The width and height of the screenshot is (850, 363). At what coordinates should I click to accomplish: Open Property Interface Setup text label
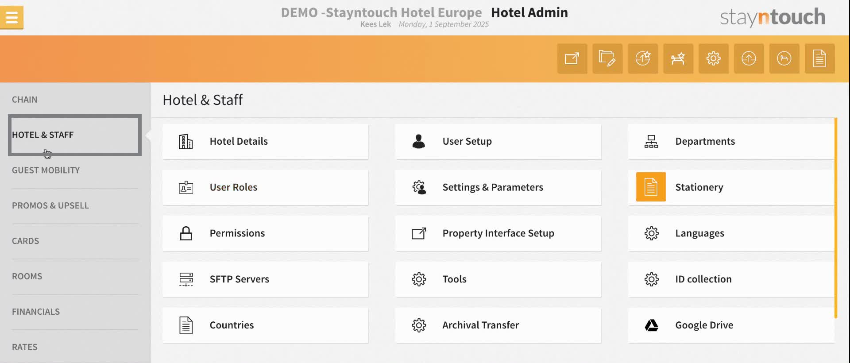(x=498, y=234)
